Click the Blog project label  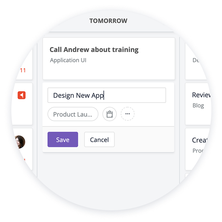coord(198,106)
